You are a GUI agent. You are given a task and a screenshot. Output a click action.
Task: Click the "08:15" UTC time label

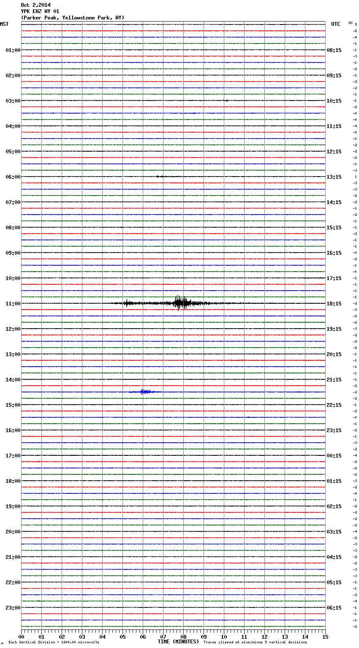(334, 50)
